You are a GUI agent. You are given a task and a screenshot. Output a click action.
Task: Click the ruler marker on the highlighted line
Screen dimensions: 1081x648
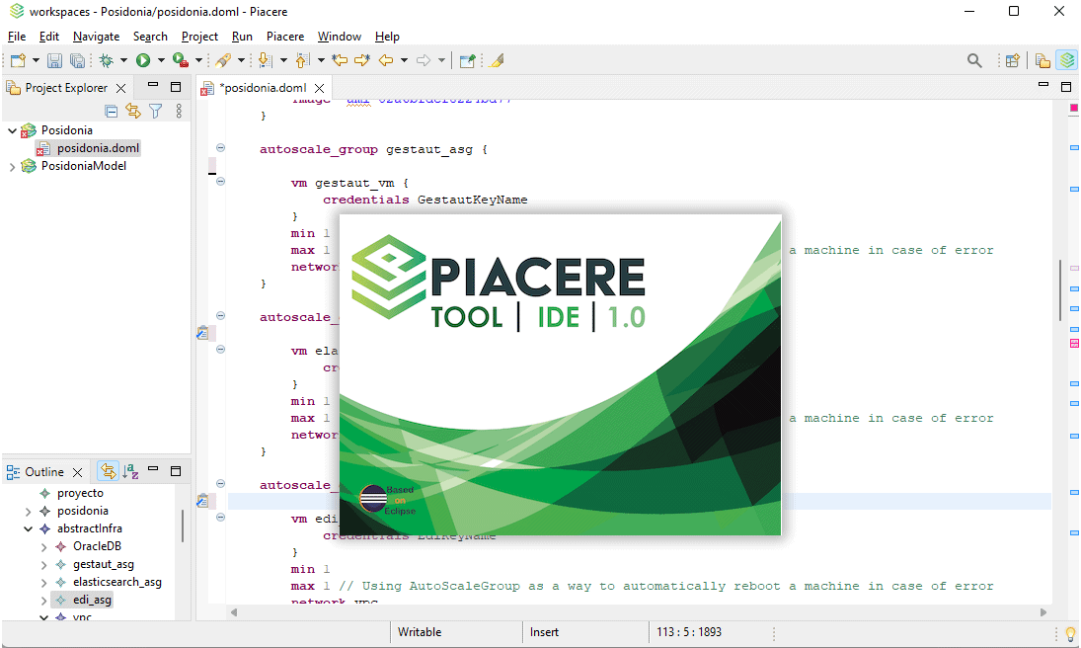(202, 501)
